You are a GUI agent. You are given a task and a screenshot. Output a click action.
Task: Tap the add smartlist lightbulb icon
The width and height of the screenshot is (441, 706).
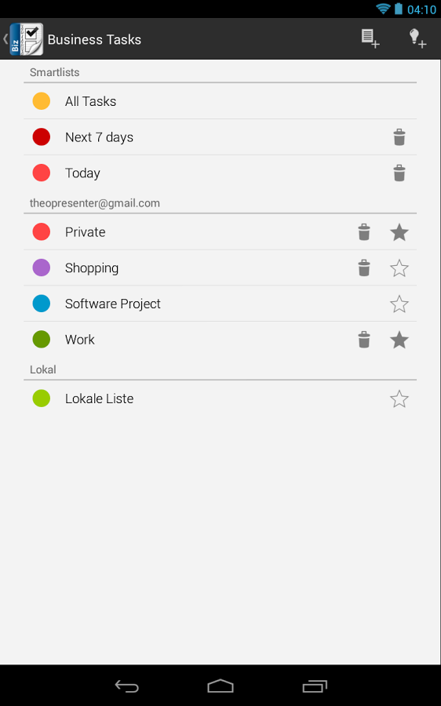[417, 38]
